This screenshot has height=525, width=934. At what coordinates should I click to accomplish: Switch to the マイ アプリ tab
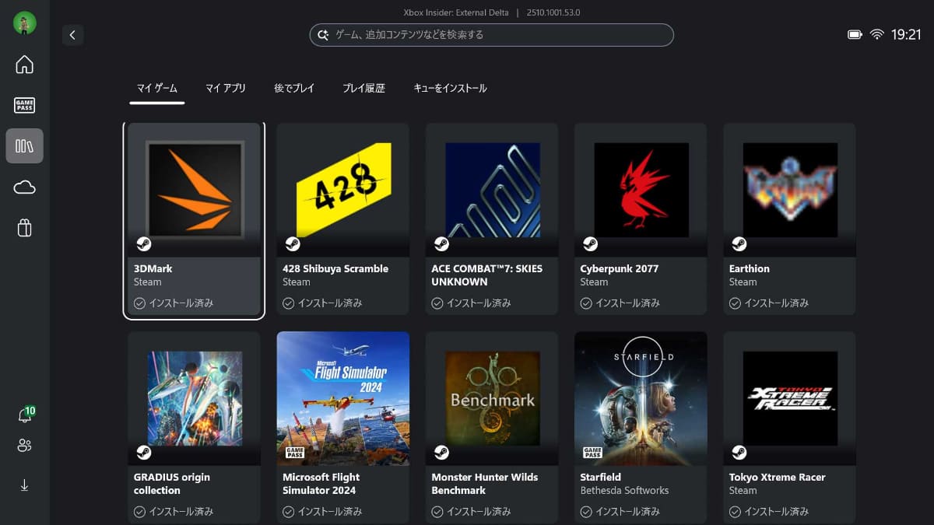point(225,88)
